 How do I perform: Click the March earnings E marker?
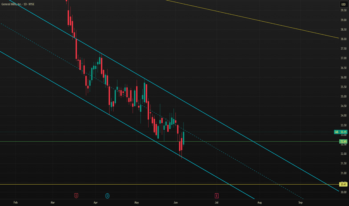click(76, 196)
